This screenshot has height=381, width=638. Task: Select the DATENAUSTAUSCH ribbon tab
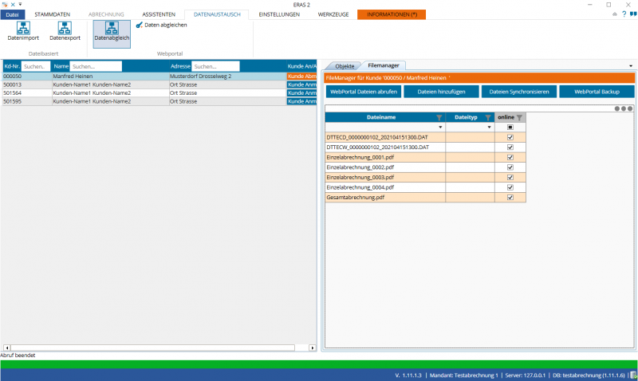217,14
